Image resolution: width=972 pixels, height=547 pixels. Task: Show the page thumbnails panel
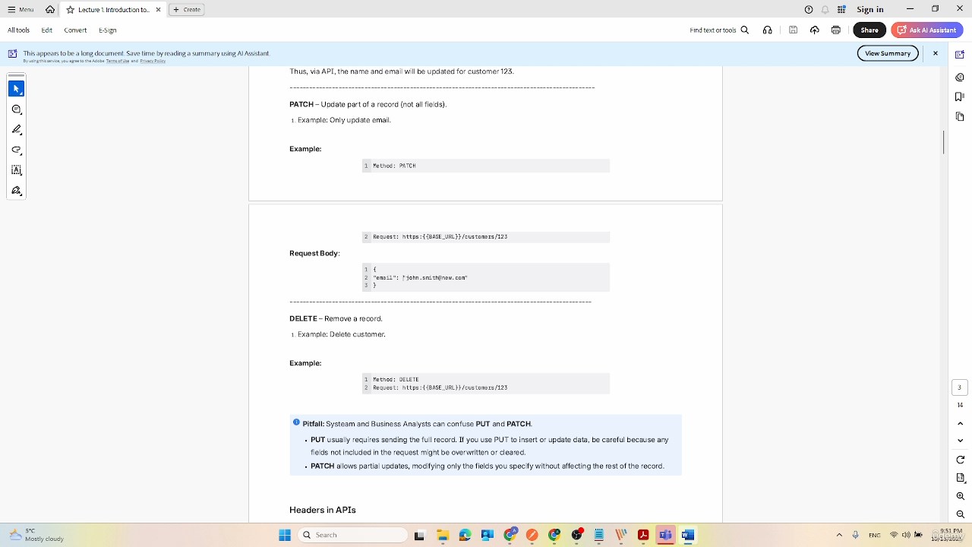[960, 116]
